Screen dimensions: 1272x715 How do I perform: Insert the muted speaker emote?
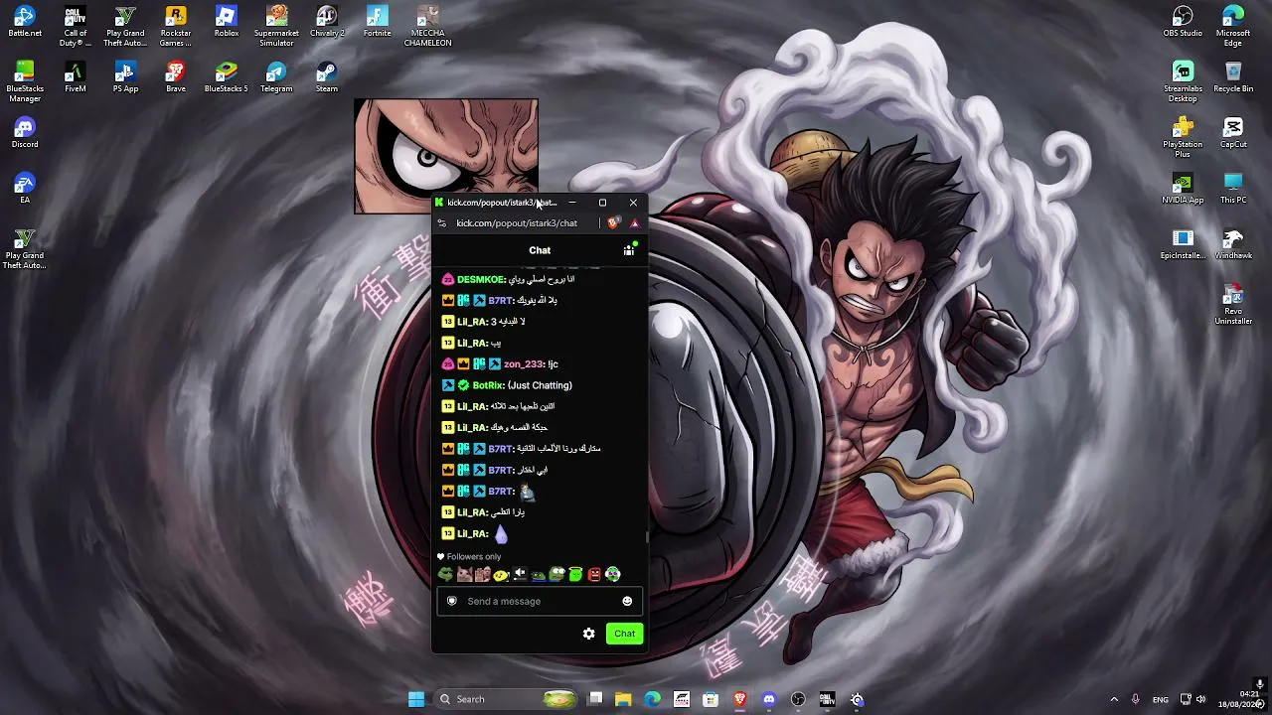pyautogui.click(x=520, y=574)
